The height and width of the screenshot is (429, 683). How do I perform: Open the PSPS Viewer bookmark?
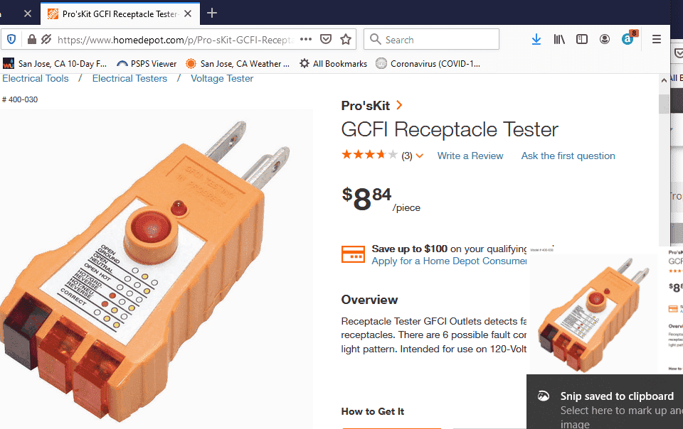(147, 63)
